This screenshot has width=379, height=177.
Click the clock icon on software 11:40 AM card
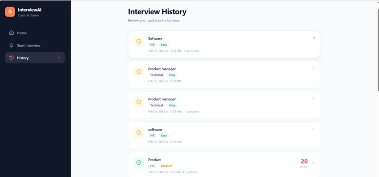coord(139,132)
